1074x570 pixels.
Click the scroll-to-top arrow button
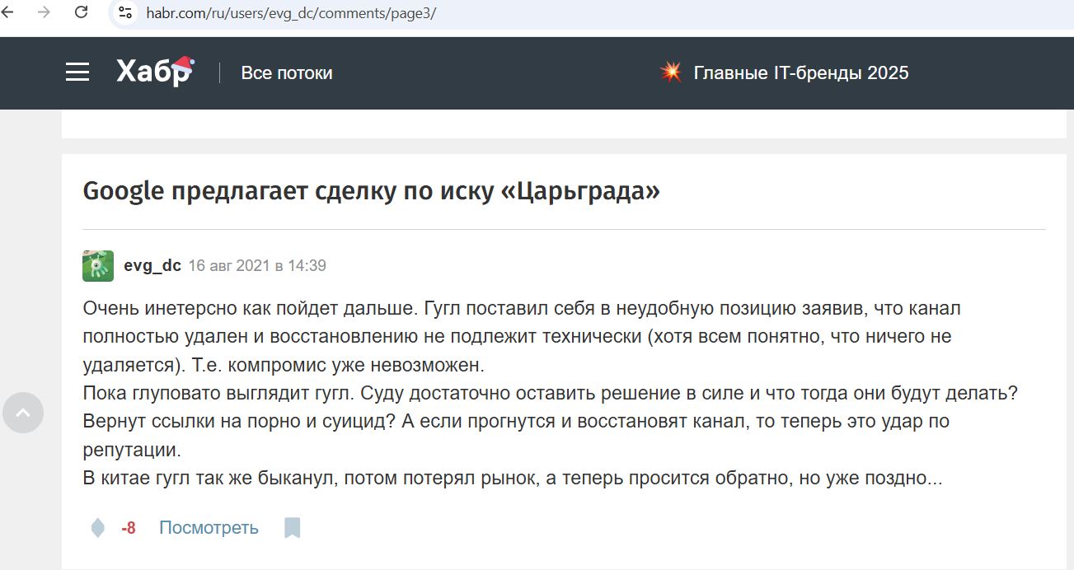click(23, 412)
